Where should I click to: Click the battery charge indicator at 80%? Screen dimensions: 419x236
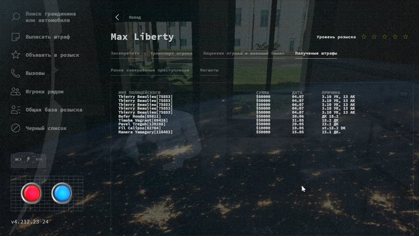coord(28,160)
